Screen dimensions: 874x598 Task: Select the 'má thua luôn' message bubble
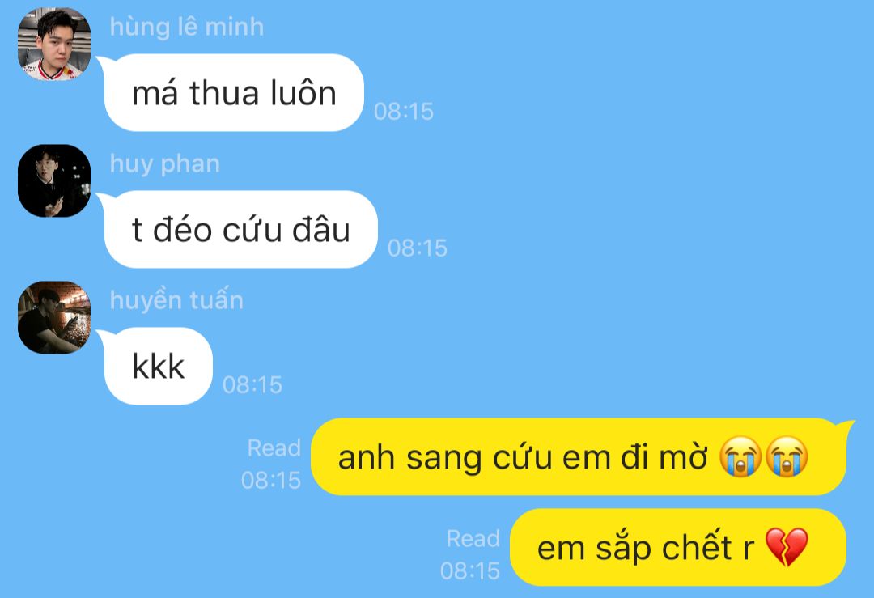click(234, 92)
